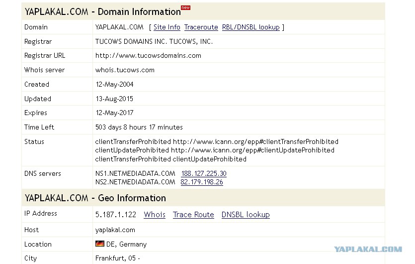Click IP address 188.127.225.30 link
Viewport: 415px width, 264px height.
[204, 173]
